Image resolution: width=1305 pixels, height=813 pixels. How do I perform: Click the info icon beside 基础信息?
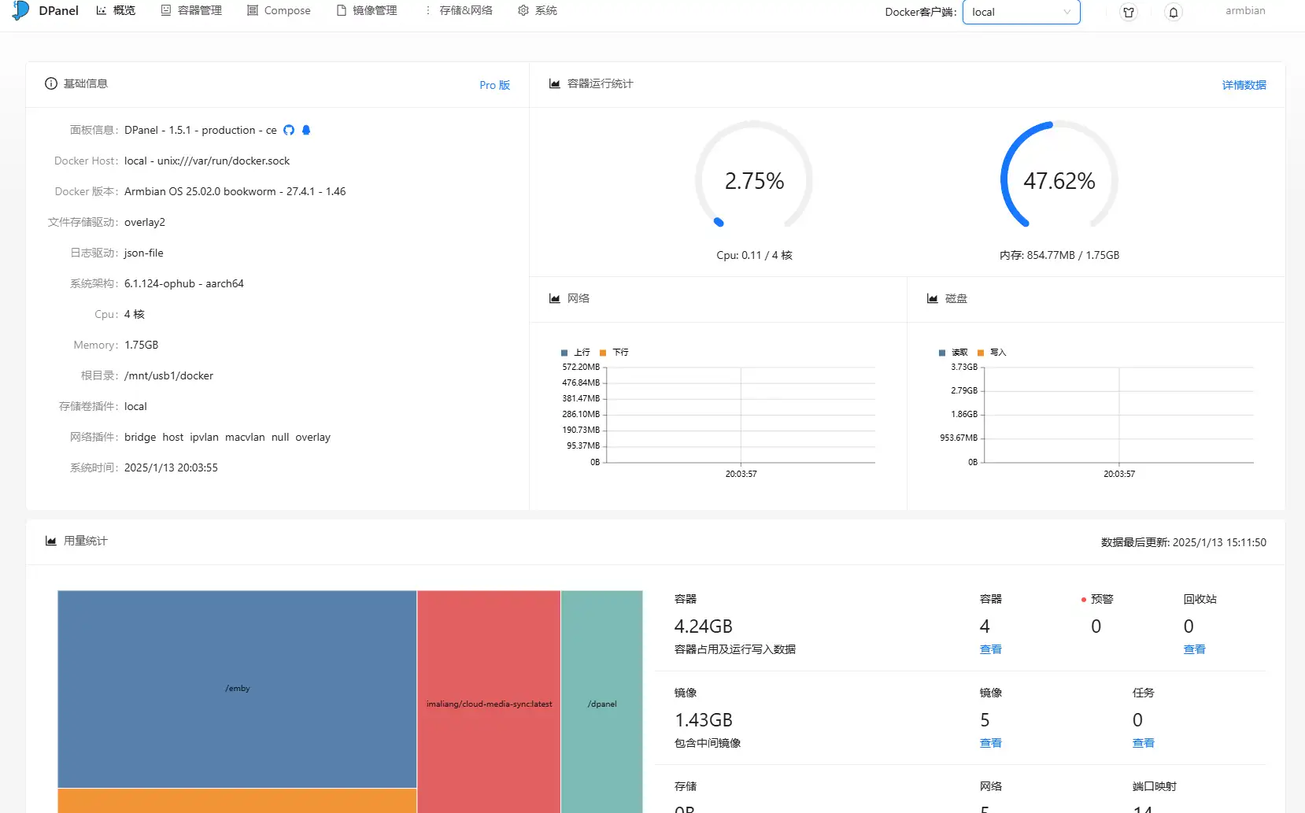[51, 83]
